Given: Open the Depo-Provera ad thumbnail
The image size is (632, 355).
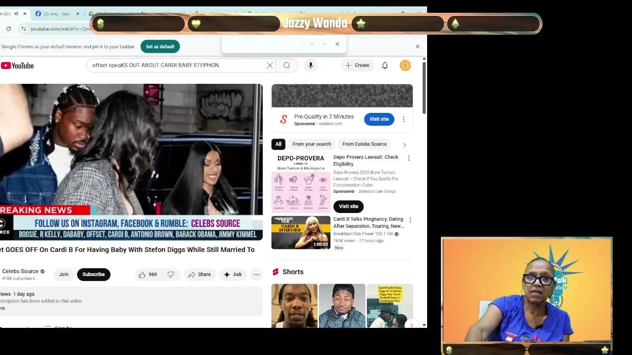Looking at the screenshot, I should pyautogui.click(x=301, y=183).
